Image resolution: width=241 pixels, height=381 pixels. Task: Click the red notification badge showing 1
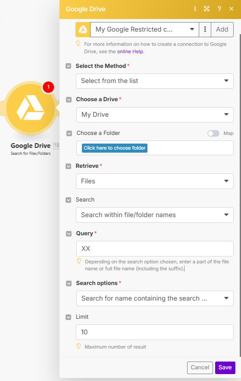[48, 87]
